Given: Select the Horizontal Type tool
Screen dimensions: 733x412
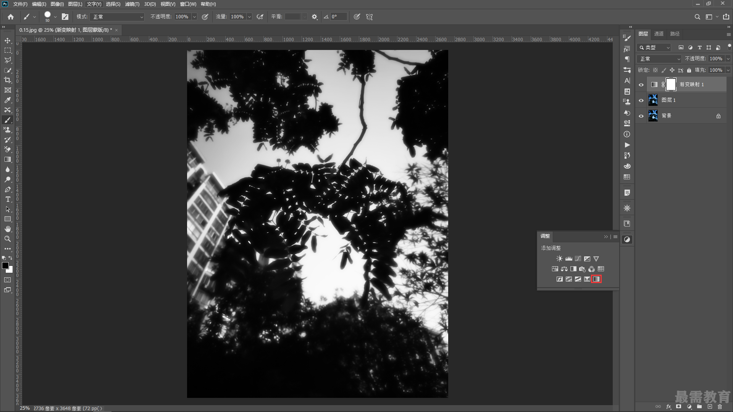Looking at the screenshot, I should click(8, 200).
